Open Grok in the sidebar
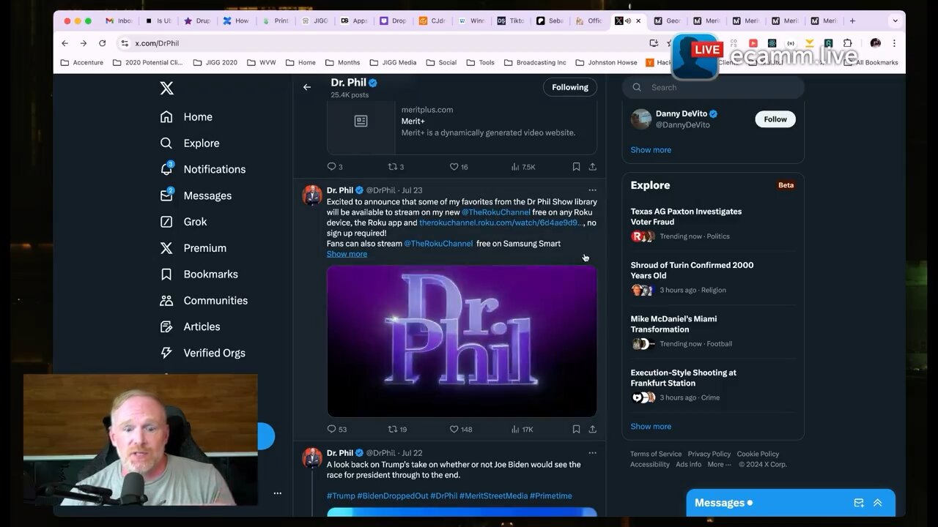Viewport: 938px width, 527px height. [x=184, y=222]
